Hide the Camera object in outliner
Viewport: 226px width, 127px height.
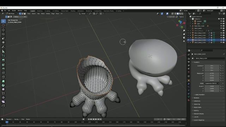click(221, 21)
